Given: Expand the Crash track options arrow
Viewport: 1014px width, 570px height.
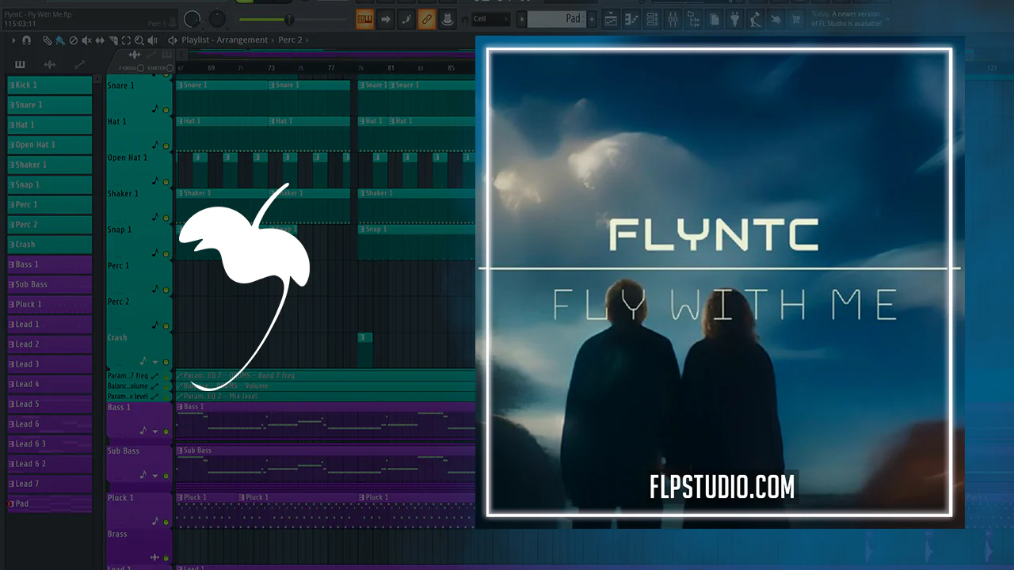Looking at the screenshot, I should tap(155, 362).
